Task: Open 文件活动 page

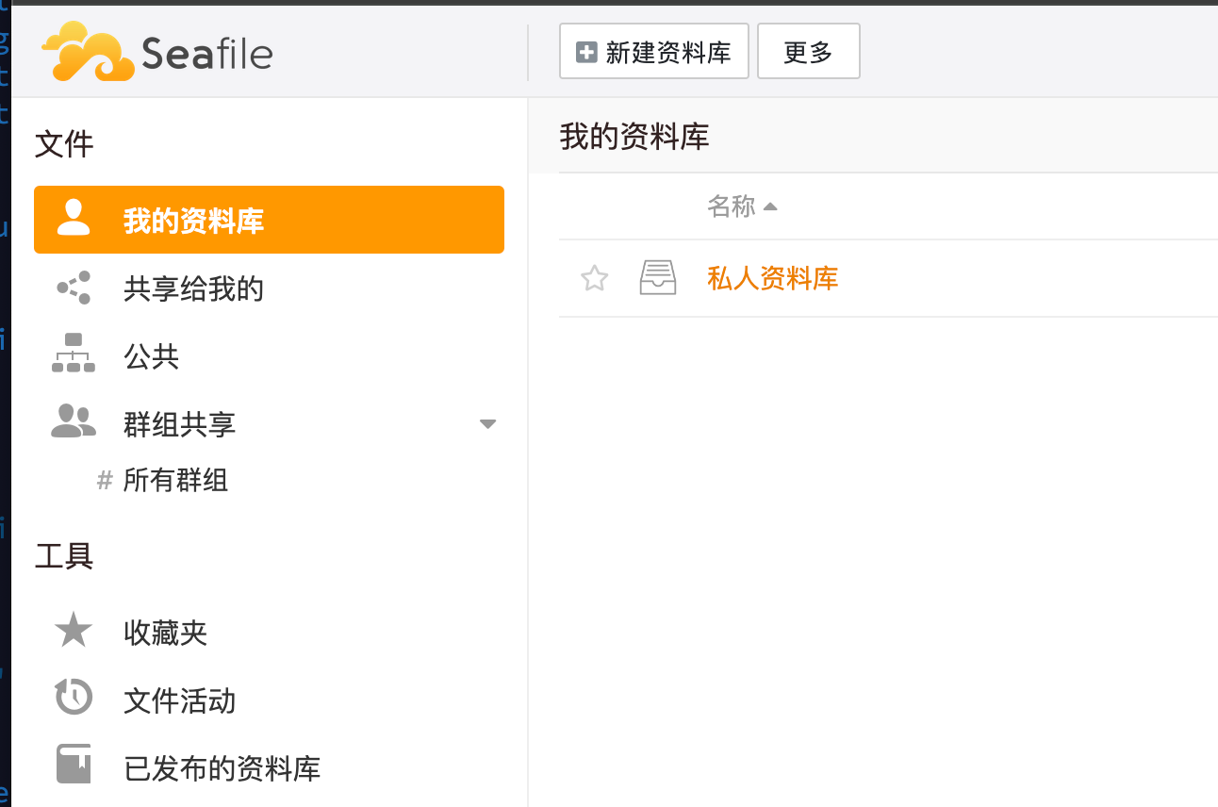Action: 179,700
